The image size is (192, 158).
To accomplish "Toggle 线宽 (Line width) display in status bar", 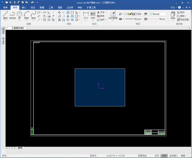I will [164, 156].
